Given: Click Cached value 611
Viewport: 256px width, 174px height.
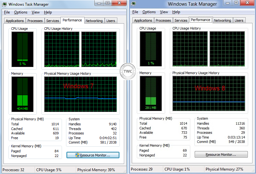Looking at the screenshot, I should pos(56,129).
